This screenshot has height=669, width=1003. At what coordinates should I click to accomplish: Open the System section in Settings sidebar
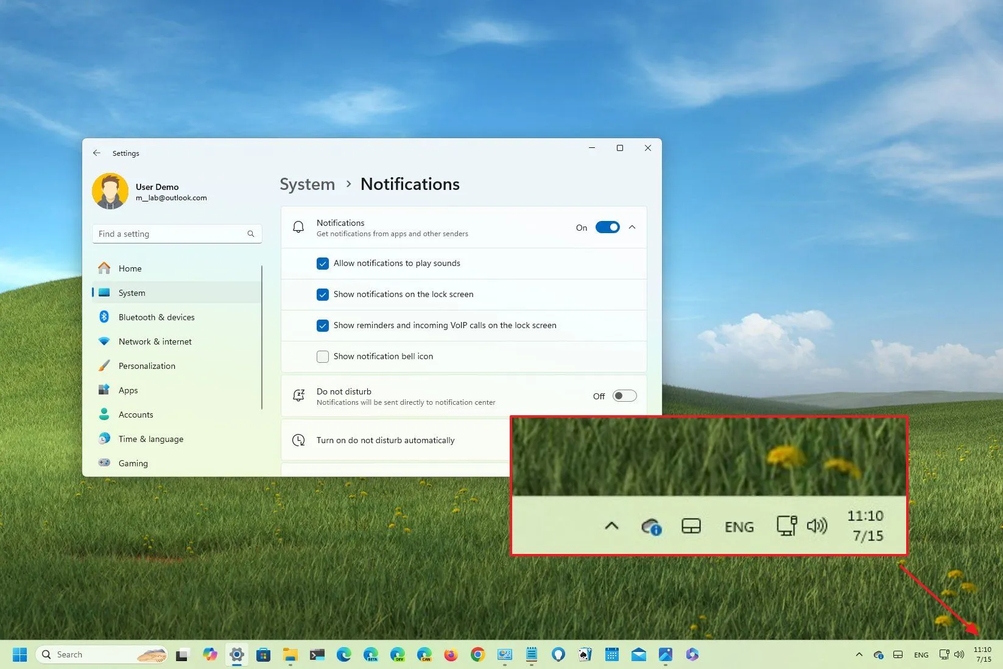(x=131, y=293)
